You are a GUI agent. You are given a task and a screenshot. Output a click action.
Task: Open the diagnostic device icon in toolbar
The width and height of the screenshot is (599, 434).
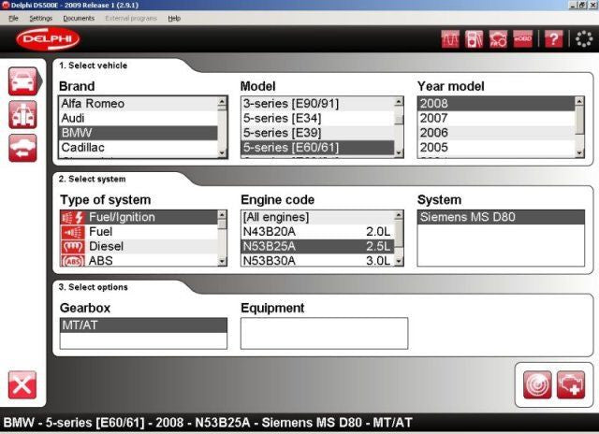pos(475,39)
